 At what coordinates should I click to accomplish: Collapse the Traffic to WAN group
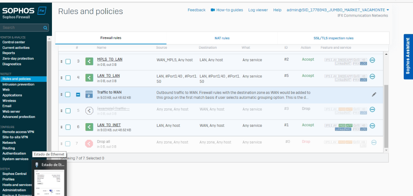(x=78, y=95)
